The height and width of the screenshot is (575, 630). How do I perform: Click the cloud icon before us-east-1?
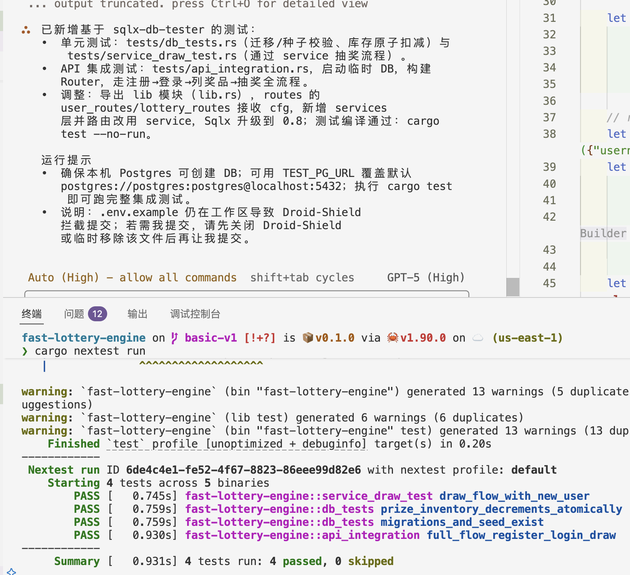[478, 338]
